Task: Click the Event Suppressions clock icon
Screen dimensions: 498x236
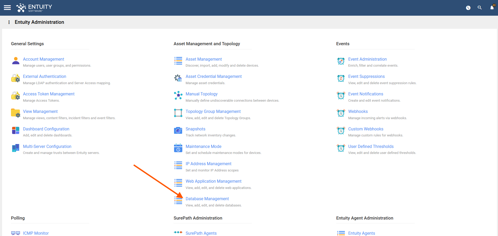Action: 341,78
